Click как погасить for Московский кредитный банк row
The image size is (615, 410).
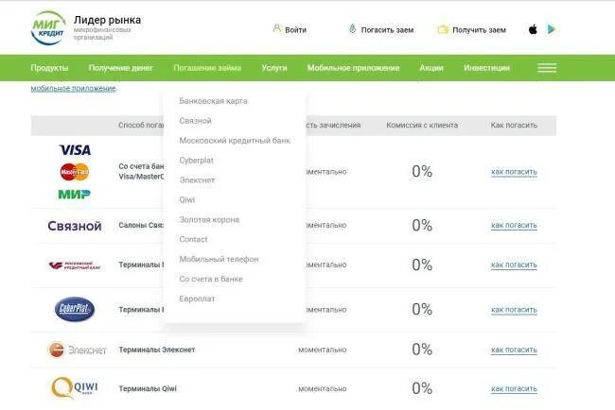pyautogui.click(x=514, y=265)
